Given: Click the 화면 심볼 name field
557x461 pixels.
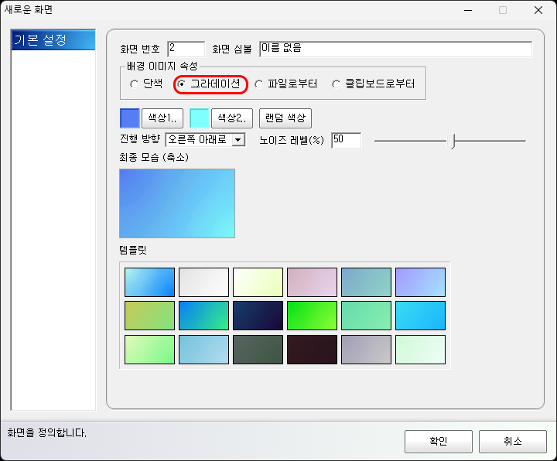Looking at the screenshot, I should (x=395, y=50).
